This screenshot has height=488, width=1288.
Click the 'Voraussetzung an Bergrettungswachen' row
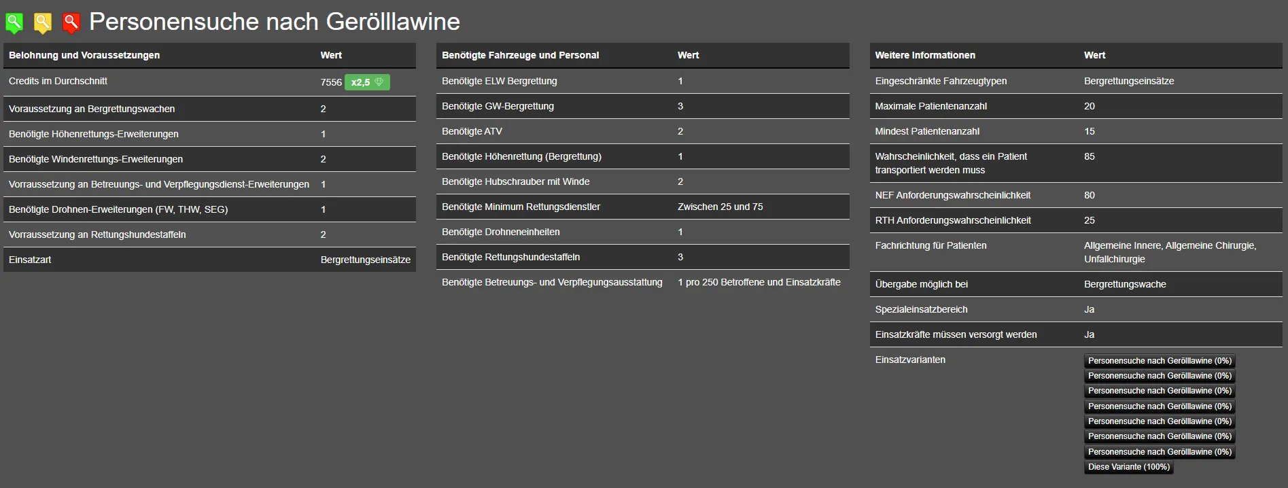point(92,109)
